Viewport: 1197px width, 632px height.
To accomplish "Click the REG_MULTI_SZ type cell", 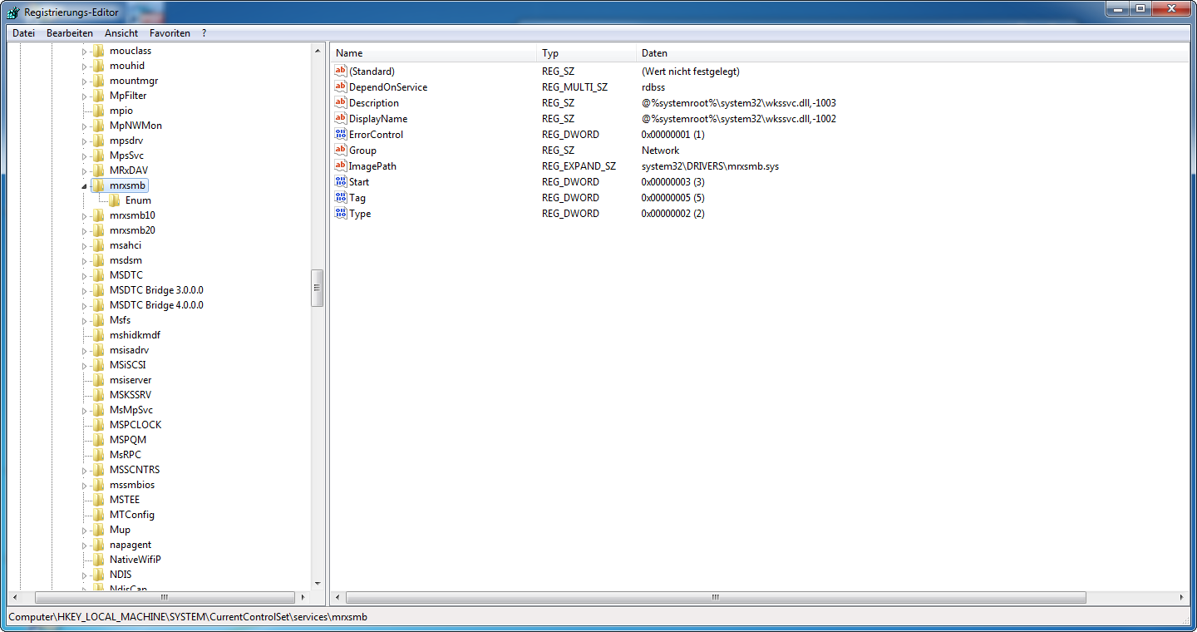I will pos(574,87).
